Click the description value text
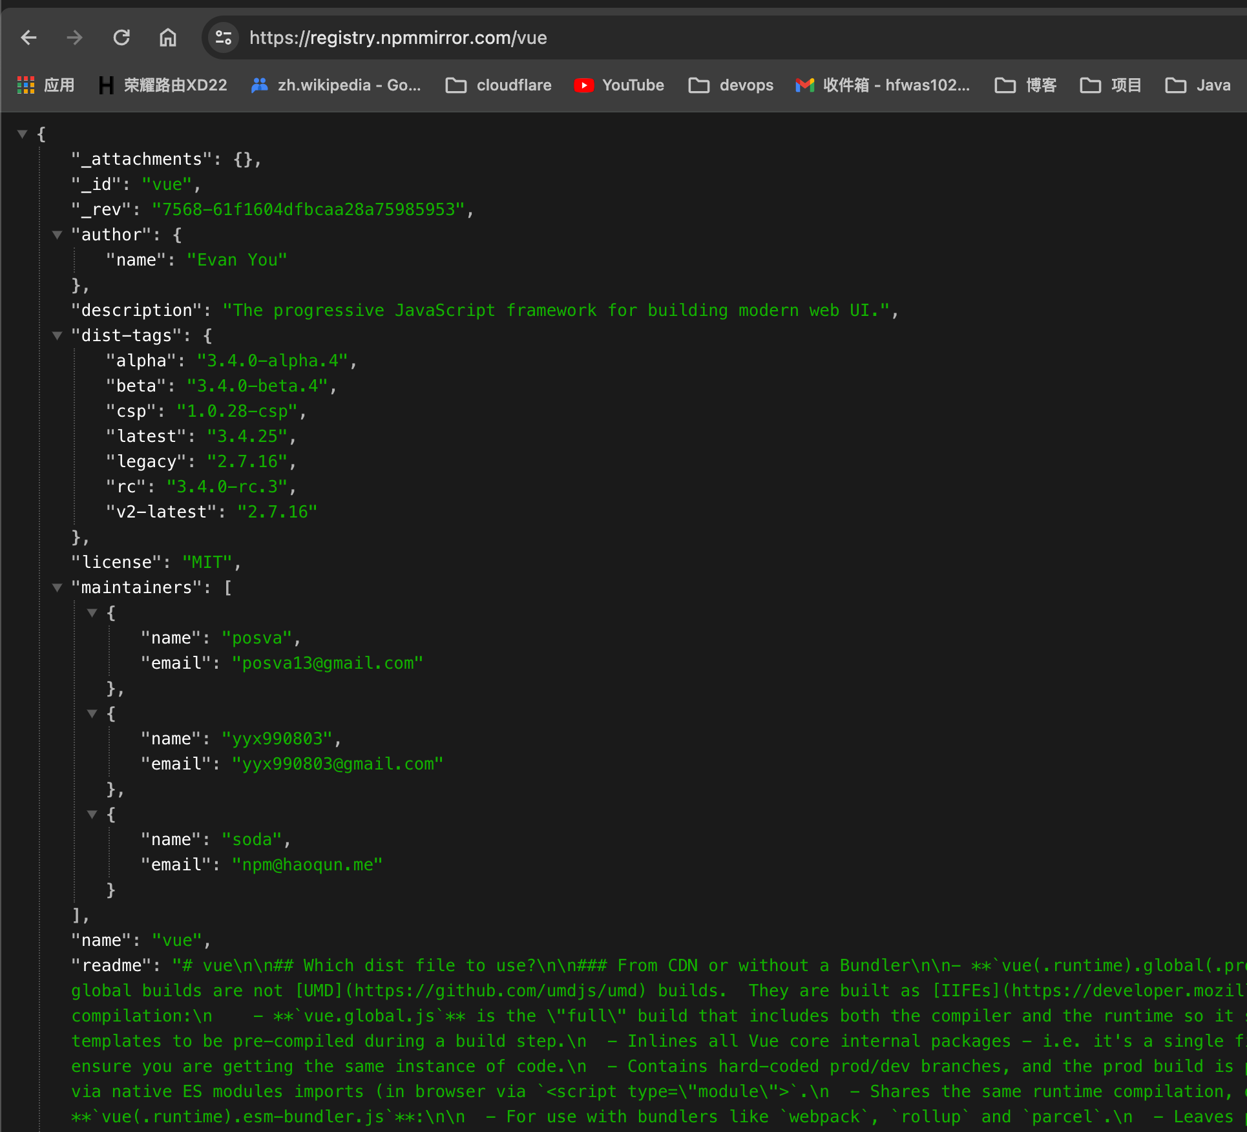 (556, 310)
